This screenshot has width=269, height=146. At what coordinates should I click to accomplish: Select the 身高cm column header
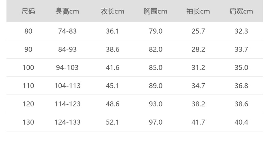pyautogui.click(x=67, y=12)
